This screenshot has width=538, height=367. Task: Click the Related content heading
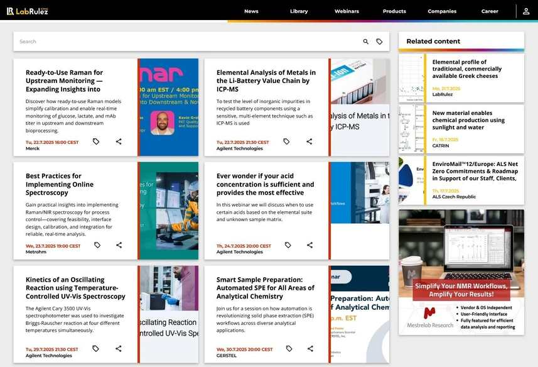coord(433,41)
